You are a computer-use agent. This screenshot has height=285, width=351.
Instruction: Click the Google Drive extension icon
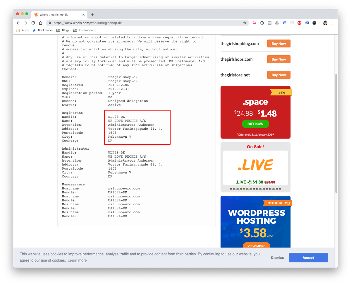(x=277, y=23)
